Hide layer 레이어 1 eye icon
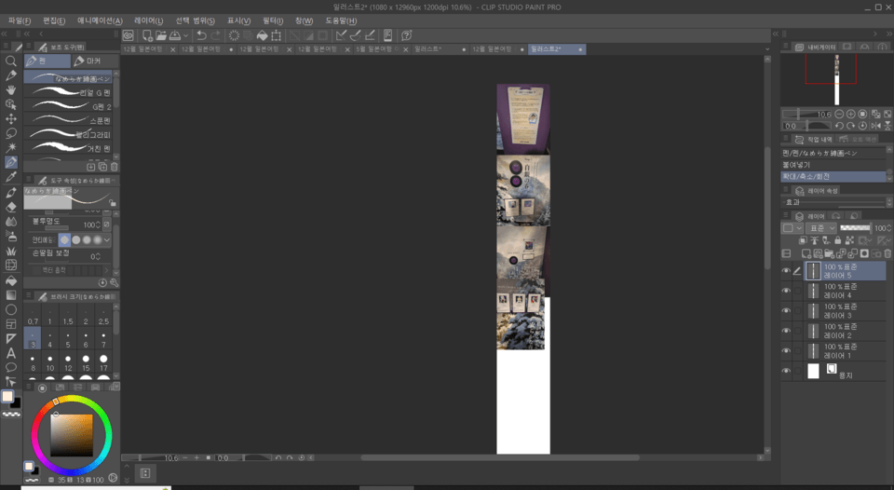The width and height of the screenshot is (894, 490). pyautogui.click(x=786, y=351)
